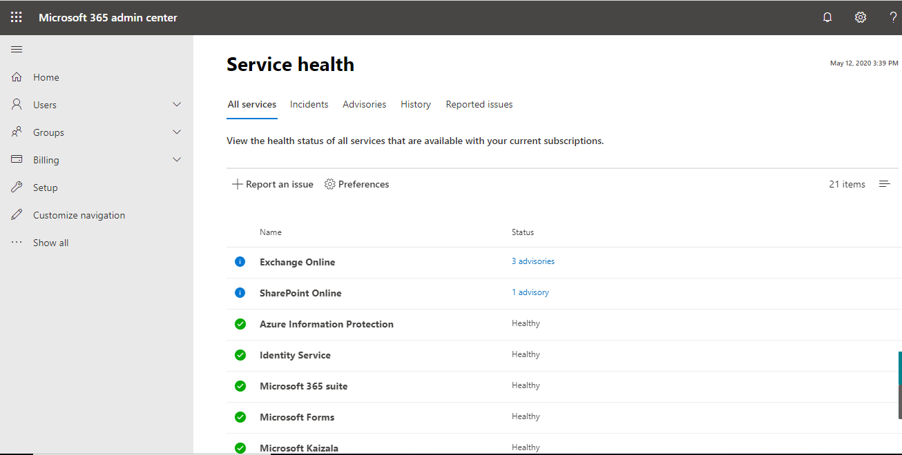Click Microsoft 365 suite healthy checkmark icon

(240, 386)
